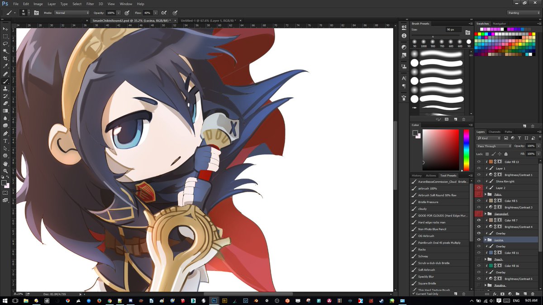Pick a red shade in color field
The height and width of the screenshot is (305, 543).
[x=441, y=150]
